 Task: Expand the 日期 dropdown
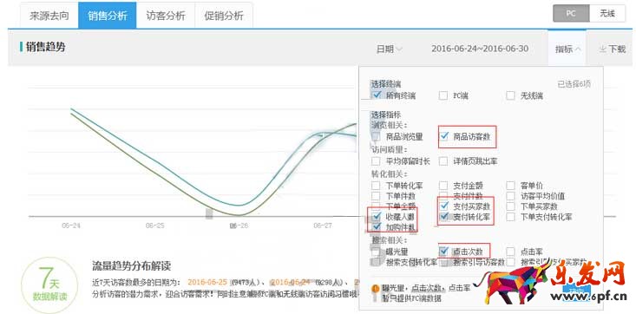(389, 49)
